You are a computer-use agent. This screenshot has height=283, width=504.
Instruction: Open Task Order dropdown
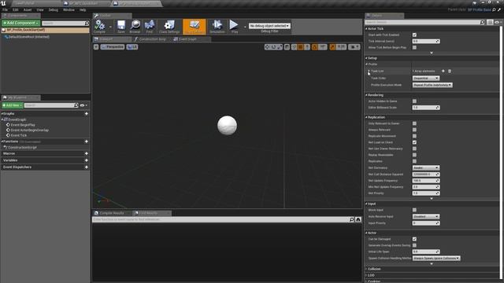[x=425, y=78]
